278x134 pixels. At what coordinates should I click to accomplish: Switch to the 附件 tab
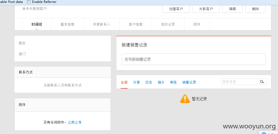click(x=197, y=24)
